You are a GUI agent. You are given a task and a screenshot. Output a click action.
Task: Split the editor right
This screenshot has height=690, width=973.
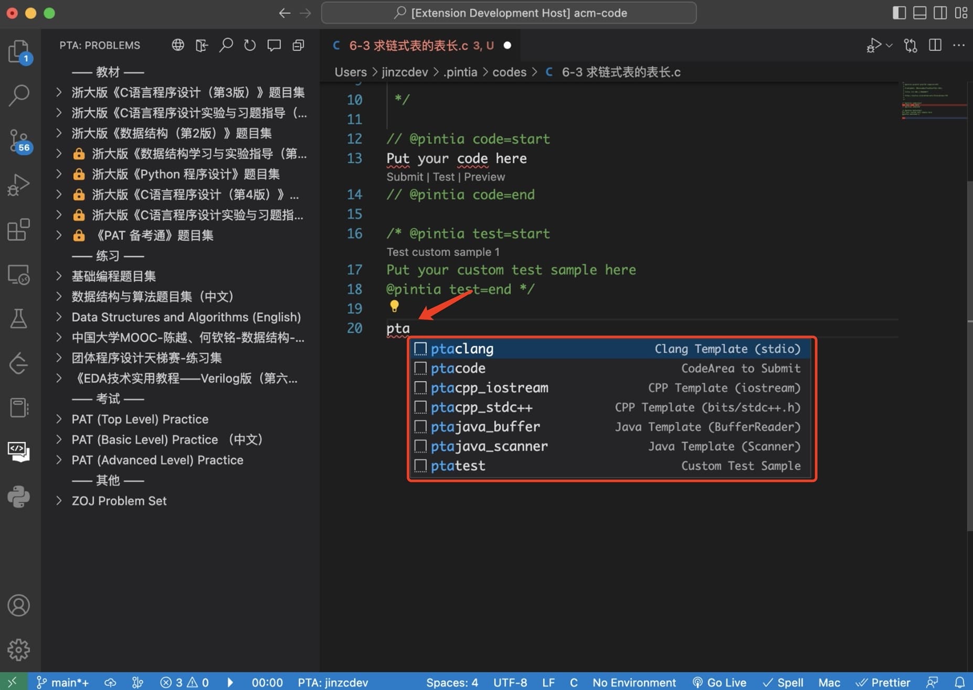(935, 45)
